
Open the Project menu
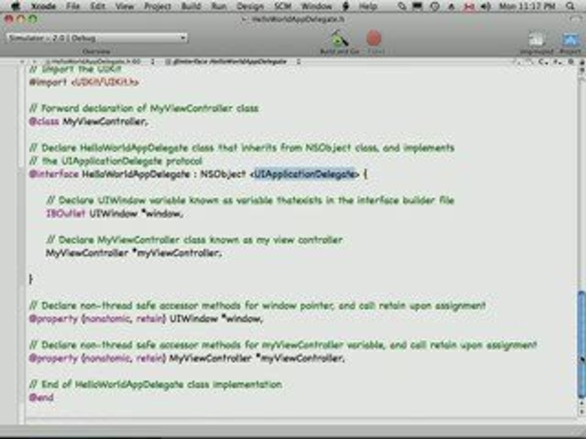[x=157, y=6]
